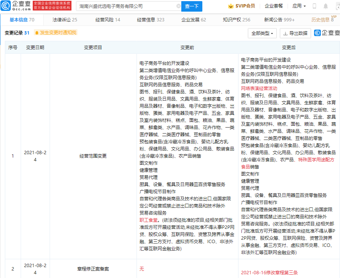Image resolution: width=340 pixels, height=278 pixels.
Task: Click the 变更后 column header
Action: (x=289, y=47)
